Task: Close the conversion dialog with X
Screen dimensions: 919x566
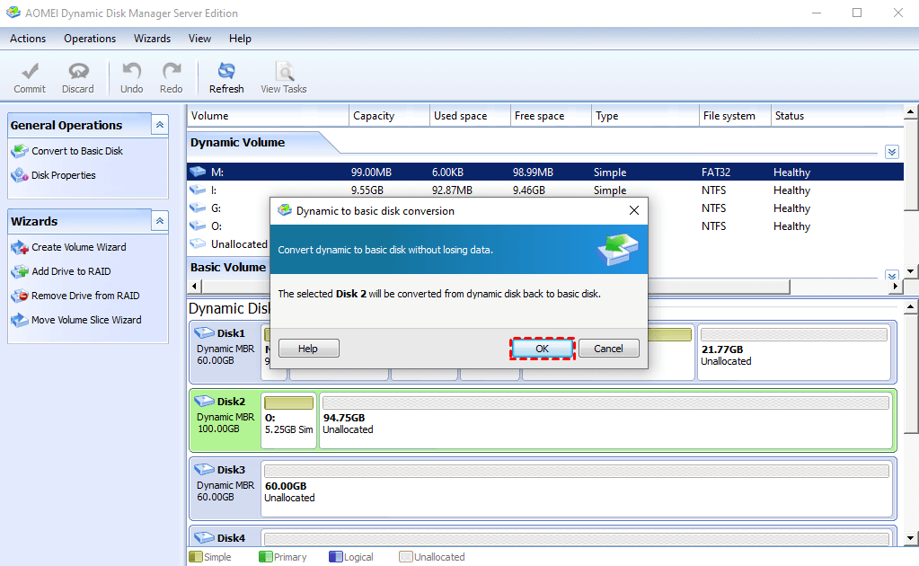Action: point(633,210)
